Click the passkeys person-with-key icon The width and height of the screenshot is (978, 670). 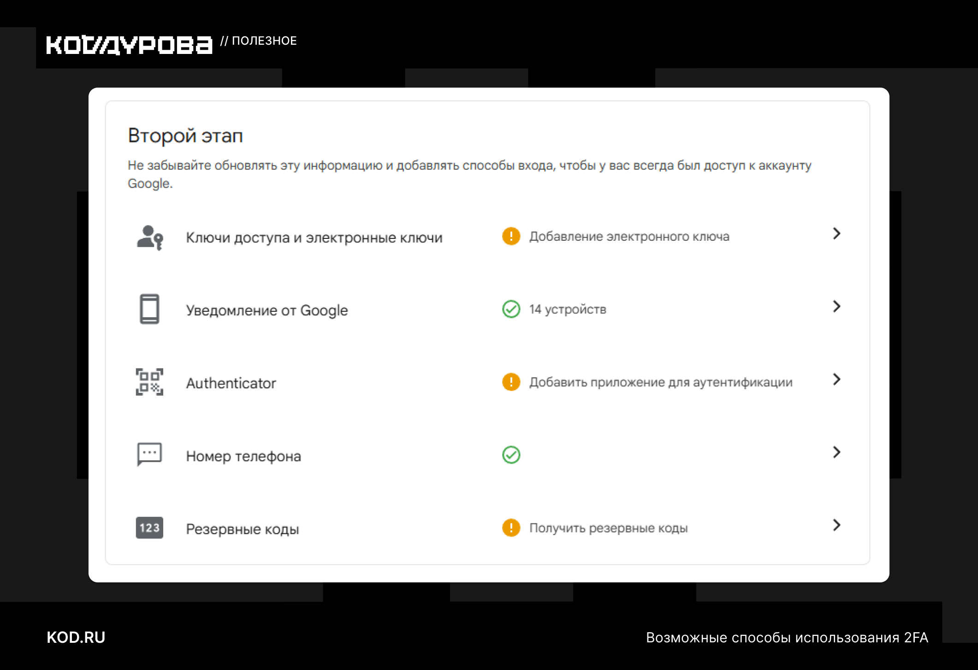[x=150, y=237]
